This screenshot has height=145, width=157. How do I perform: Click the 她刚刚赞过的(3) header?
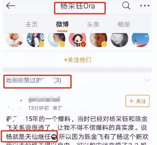point(33,80)
